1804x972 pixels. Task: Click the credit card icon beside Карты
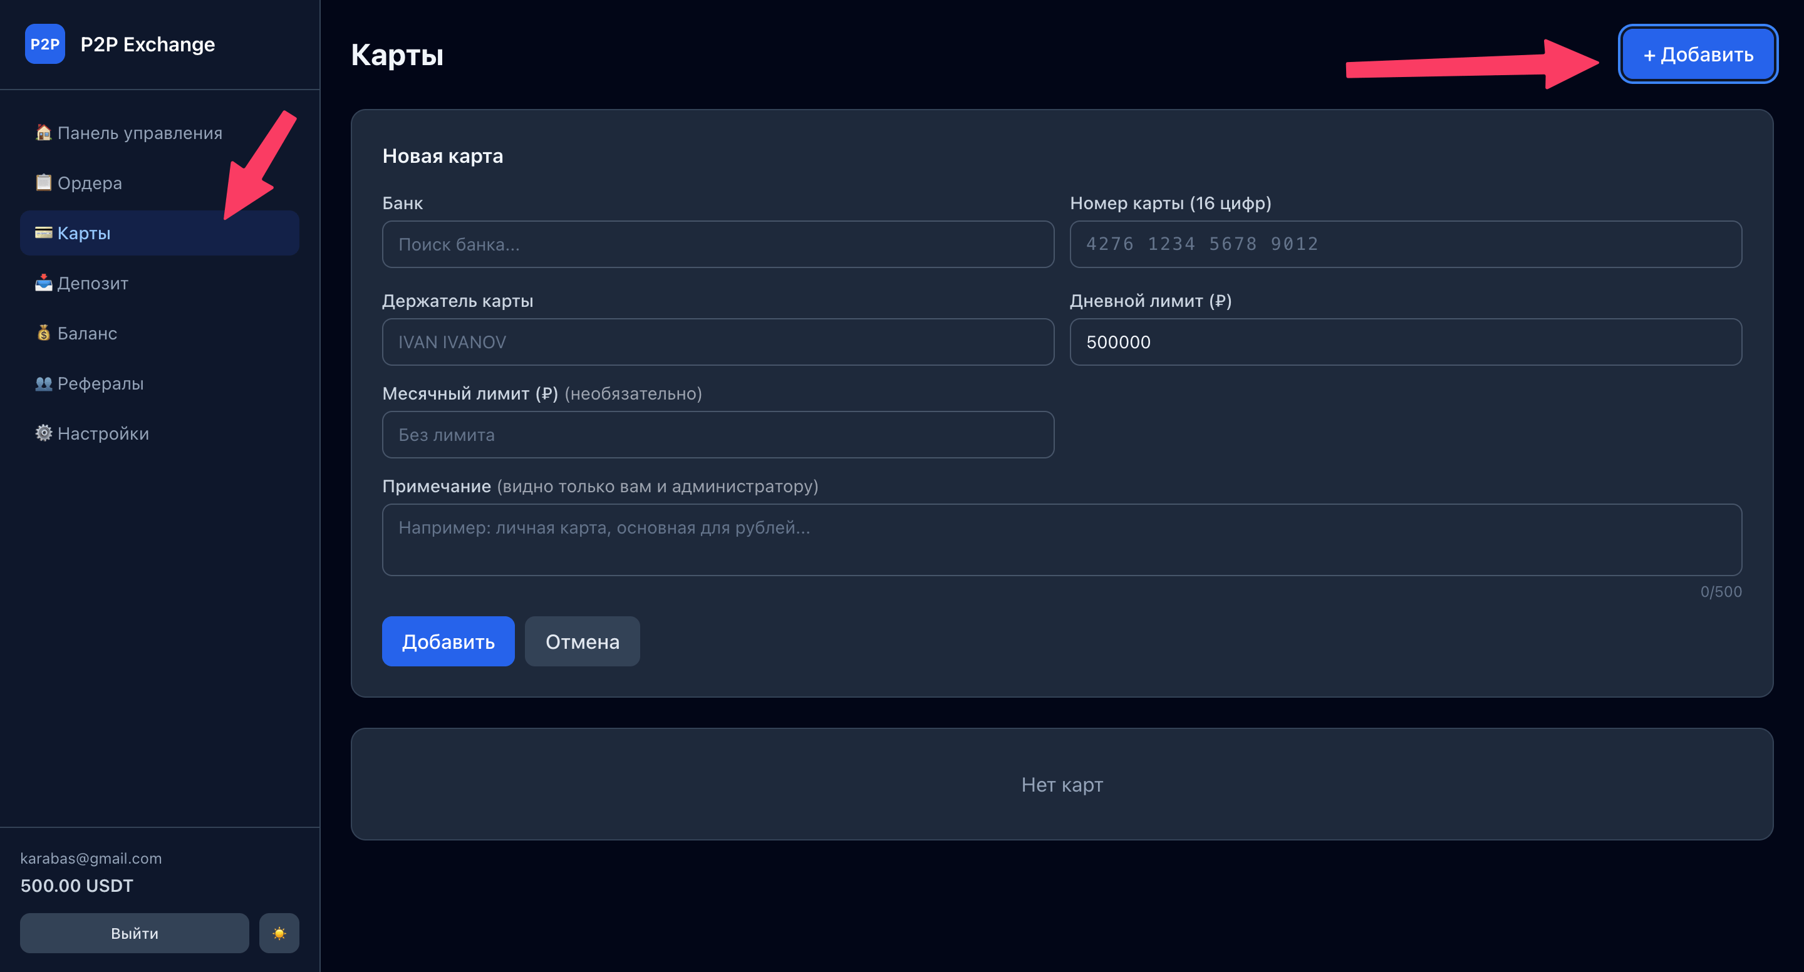[x=43, y=232]
